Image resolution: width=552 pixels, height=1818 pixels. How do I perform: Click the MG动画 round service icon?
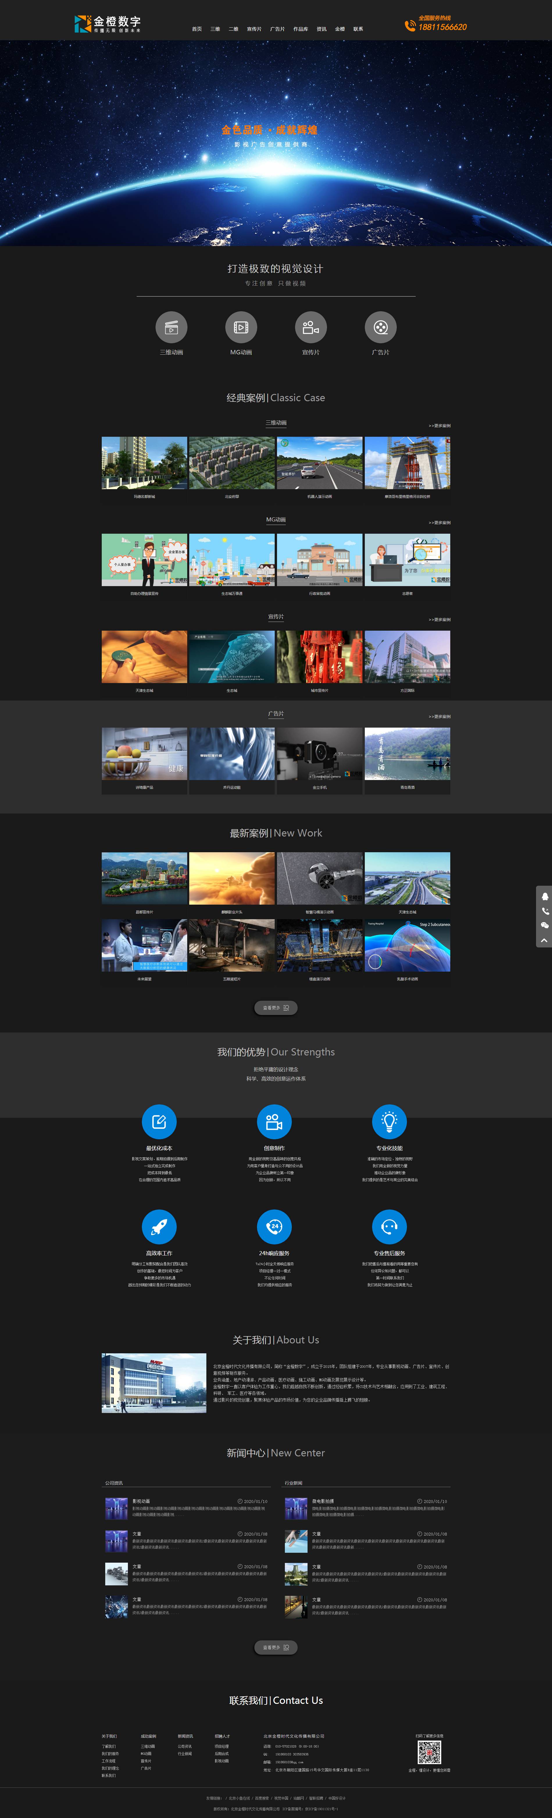click(x=241, y=328)
